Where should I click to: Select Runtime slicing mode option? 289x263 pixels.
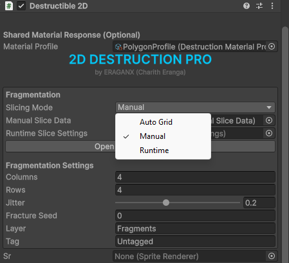163,150
